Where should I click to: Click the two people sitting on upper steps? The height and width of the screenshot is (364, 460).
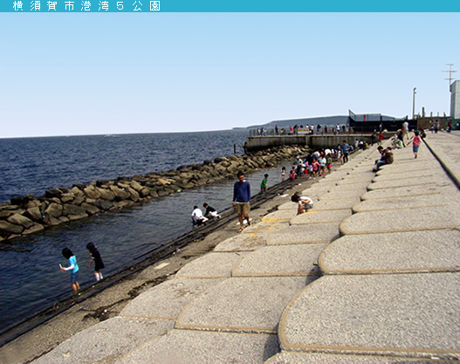pos(384,158)
